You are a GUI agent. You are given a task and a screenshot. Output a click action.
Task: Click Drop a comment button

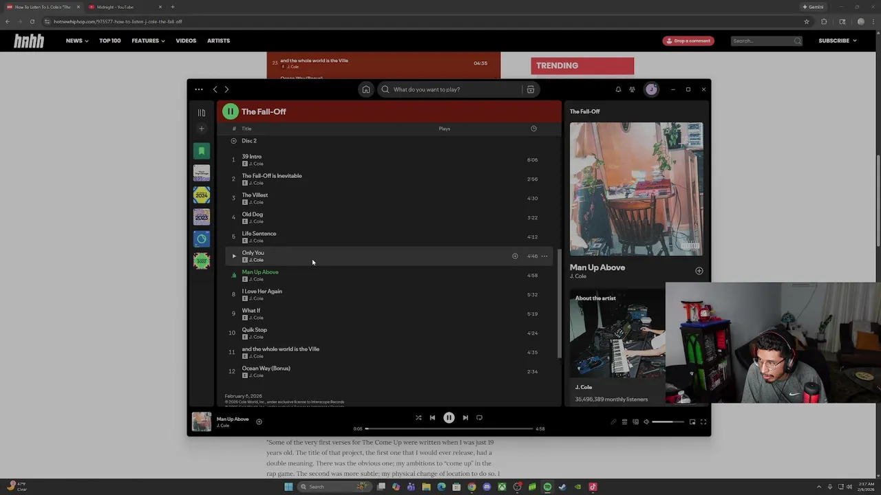[x=687, y=41]
